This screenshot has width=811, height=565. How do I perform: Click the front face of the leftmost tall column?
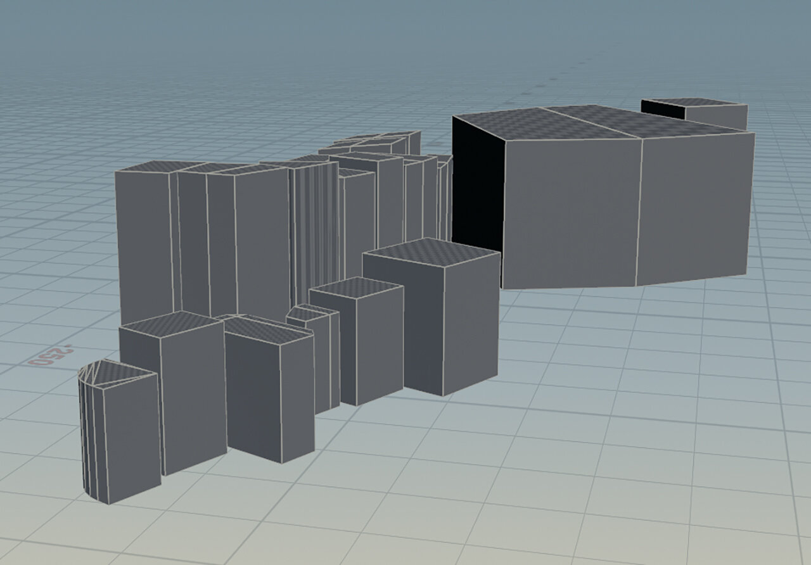pyautogui.click(x=143, y=247)
